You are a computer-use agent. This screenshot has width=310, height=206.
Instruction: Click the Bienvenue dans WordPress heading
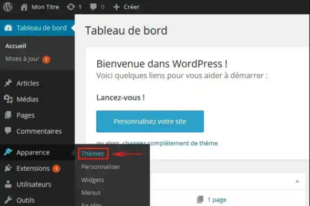tap(162, 64)
